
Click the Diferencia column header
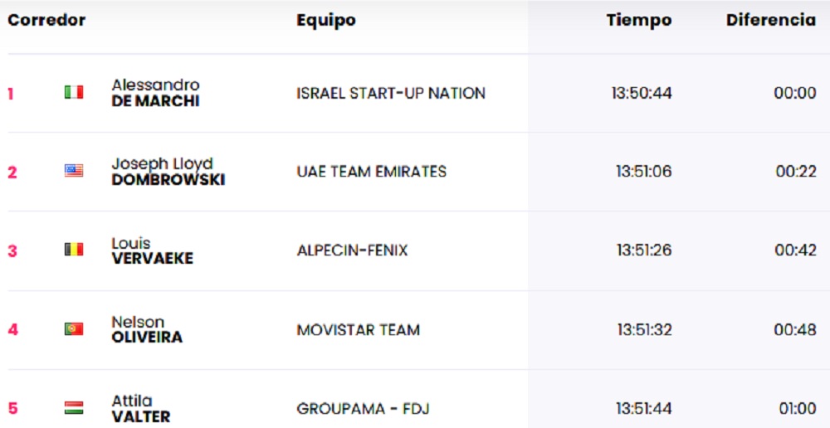click(x=770, y=21)
